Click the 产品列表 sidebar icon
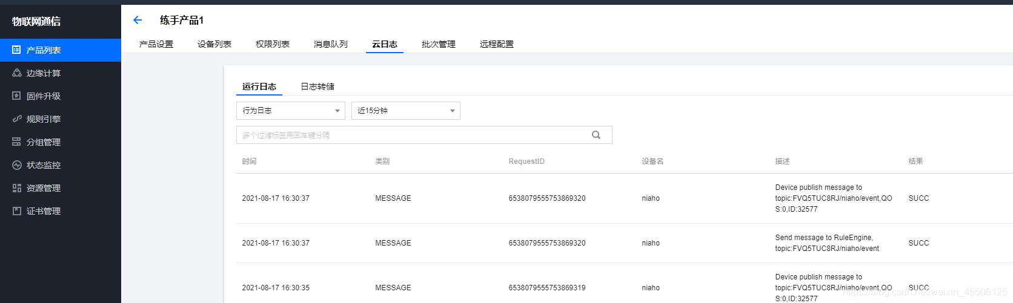Viewport: 1013px width, 303px height. point(16,50)
